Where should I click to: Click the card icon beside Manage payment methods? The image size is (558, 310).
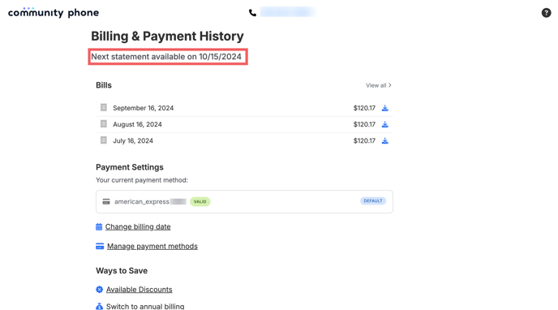(x=100, y=246)
